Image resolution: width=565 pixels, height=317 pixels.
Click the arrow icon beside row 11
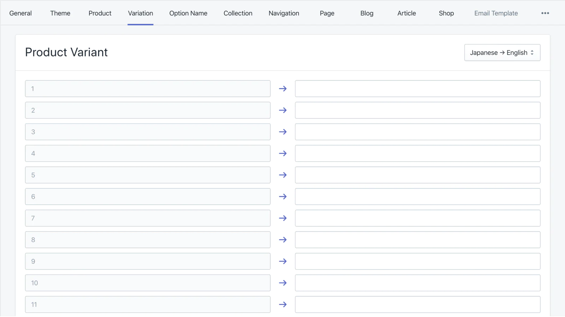coord(282,304)
